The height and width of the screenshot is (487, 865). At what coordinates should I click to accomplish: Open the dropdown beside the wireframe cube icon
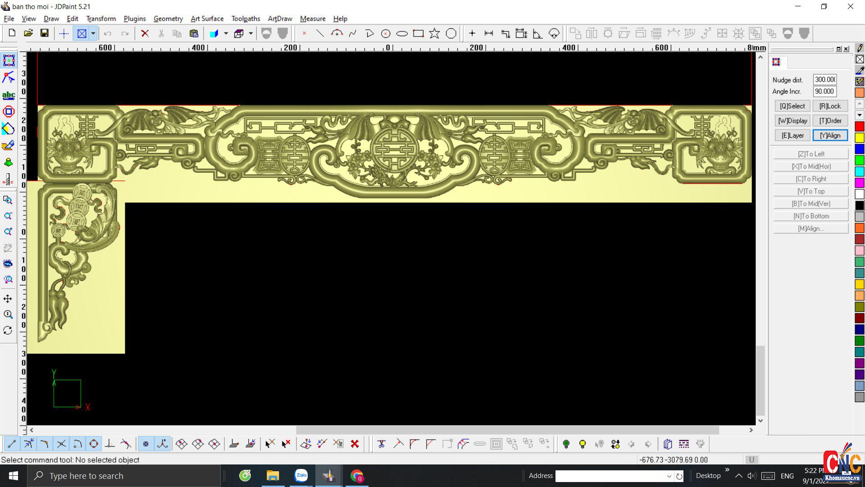(251, 33)
